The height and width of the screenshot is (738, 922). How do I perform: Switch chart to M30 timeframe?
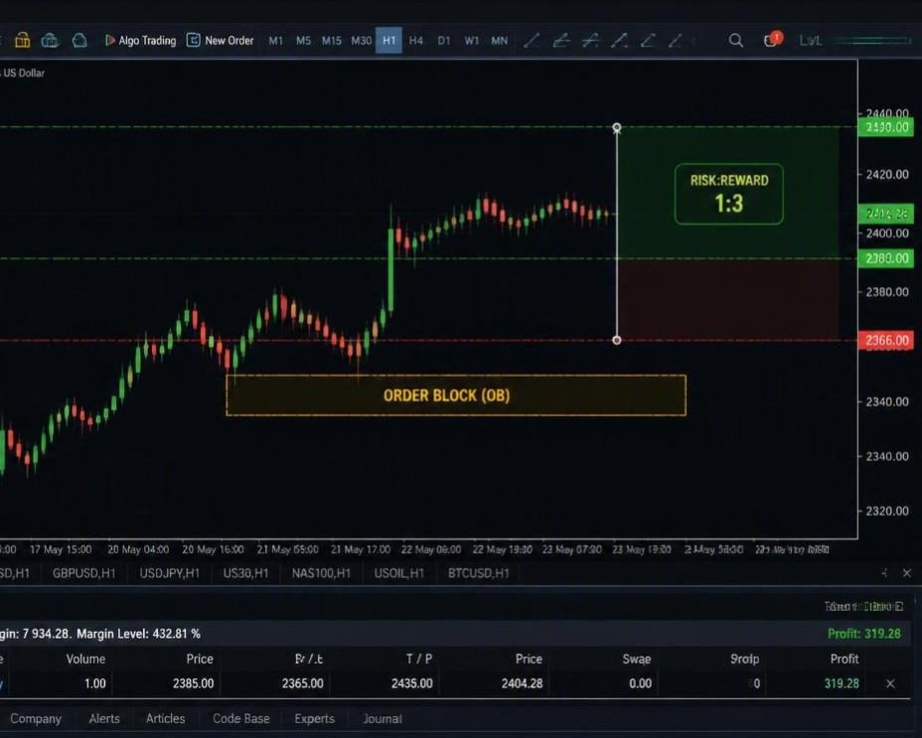click(x=361, y=41)
